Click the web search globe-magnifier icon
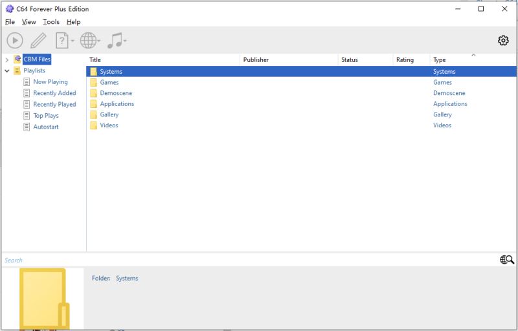 pyautogui.click(x=507, y=260)
